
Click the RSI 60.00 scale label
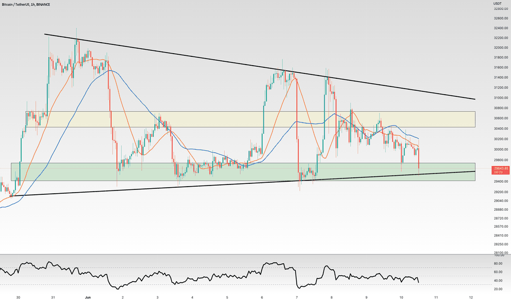[498, 272]
